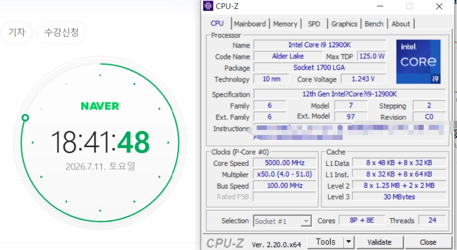The width and height of the screenshot is (457, 250).
Task: Click the Model value 7
Action: point(351,105)
